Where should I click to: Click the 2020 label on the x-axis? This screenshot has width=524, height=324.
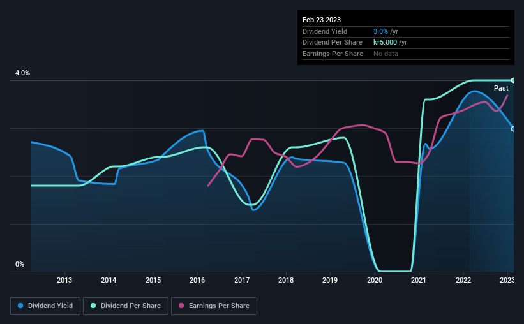375,280
